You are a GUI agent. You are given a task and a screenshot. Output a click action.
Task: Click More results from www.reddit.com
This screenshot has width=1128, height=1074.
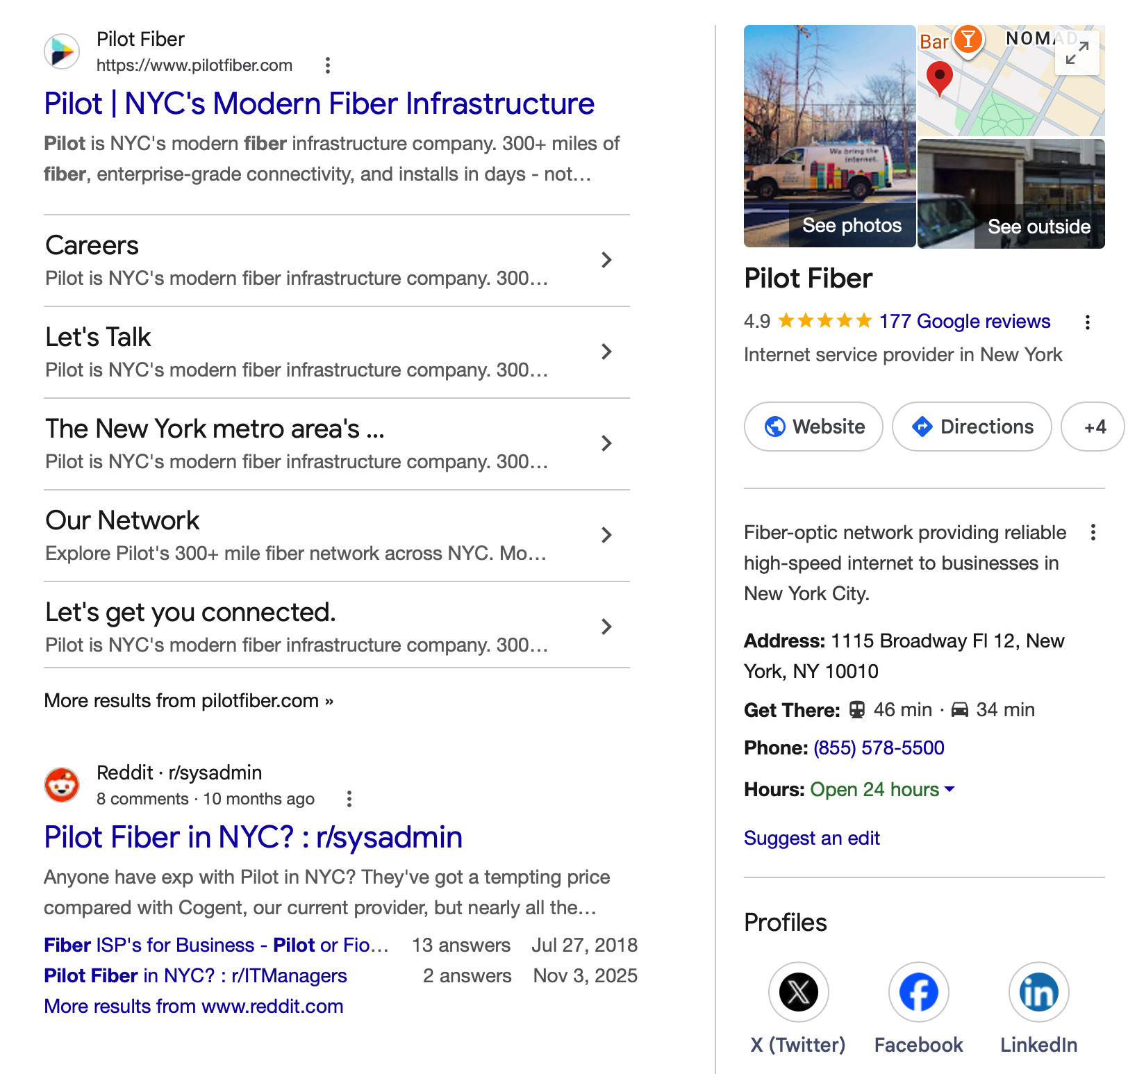(194, 1006)
